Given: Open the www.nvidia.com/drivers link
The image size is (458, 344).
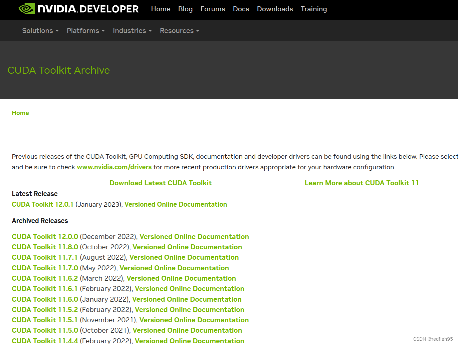Looking at the screenshot, I should (x=114, y=167).
